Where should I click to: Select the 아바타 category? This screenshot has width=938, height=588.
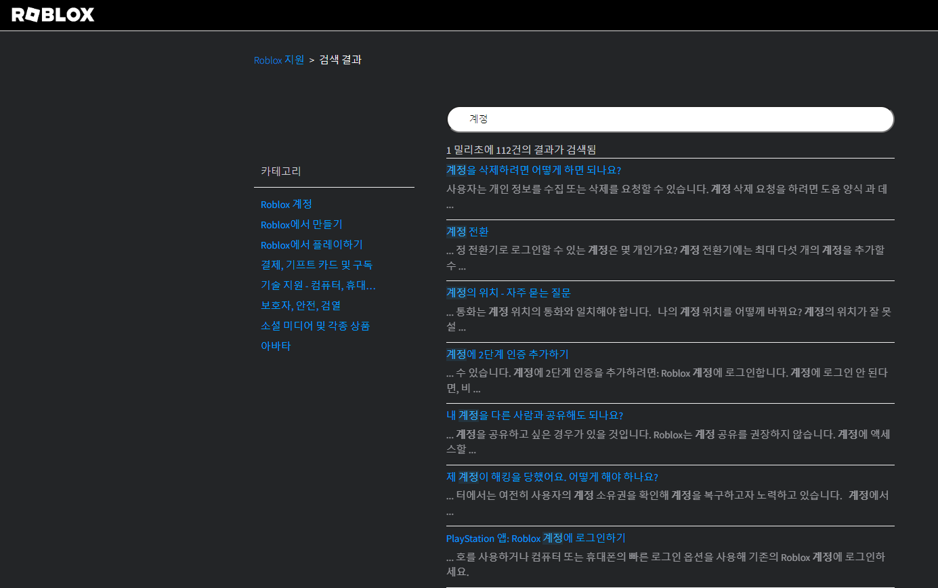point(276,346)
